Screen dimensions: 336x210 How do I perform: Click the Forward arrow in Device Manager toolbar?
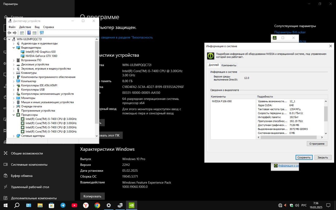click(x=15, y=33)
